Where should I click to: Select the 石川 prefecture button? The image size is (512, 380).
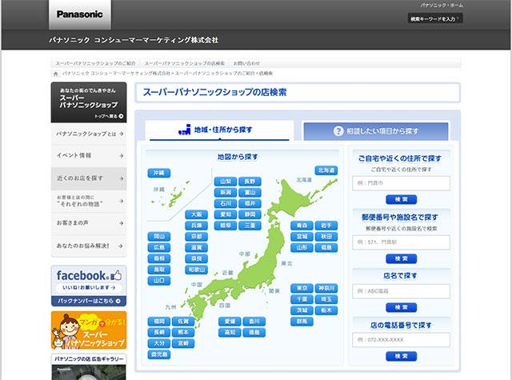[x=226, y=204]
